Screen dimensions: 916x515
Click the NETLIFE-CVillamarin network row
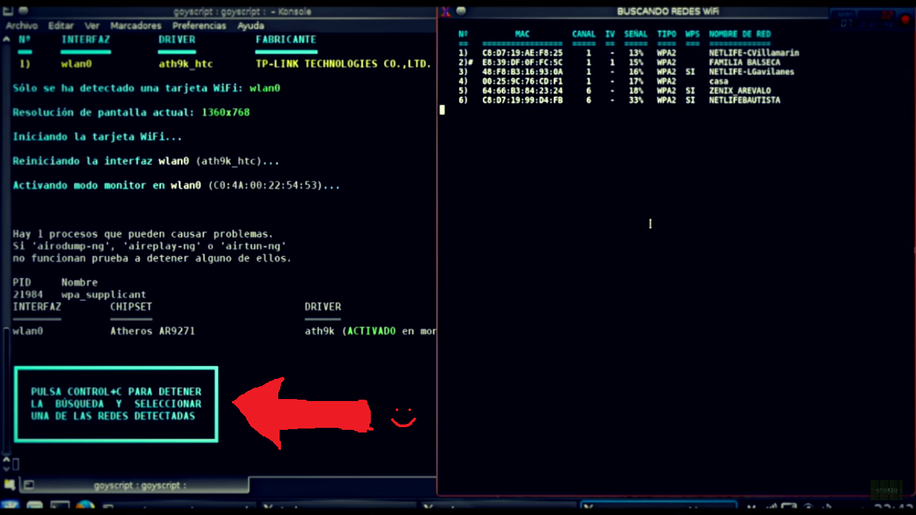click(x=754, y=53)
